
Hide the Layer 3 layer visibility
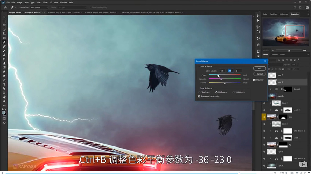tap(264, 103)
